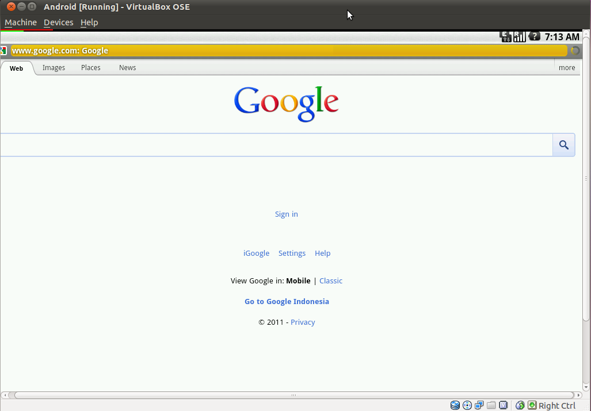Click the vertical scrollbar up arrow
Screen dimensions: 591x411
(586, 33)
